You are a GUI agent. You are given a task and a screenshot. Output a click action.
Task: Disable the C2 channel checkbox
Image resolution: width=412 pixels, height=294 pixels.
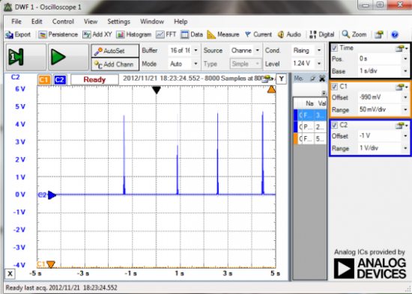pyautogui.click(x=335, y=125)
